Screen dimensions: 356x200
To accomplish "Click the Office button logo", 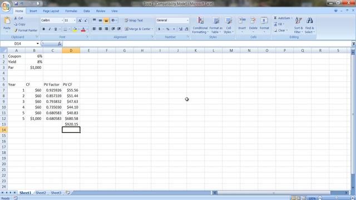I will click(6, 6).
